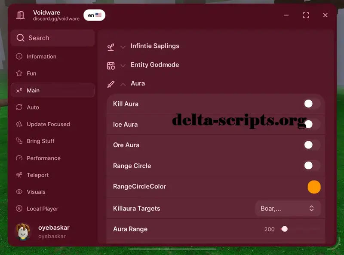Viewport: 344px width, 255px height.
Task: Click the US flag icon
Action: point(98,15)
